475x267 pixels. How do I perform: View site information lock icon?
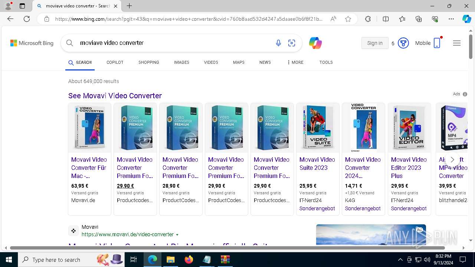coord(46,19)
